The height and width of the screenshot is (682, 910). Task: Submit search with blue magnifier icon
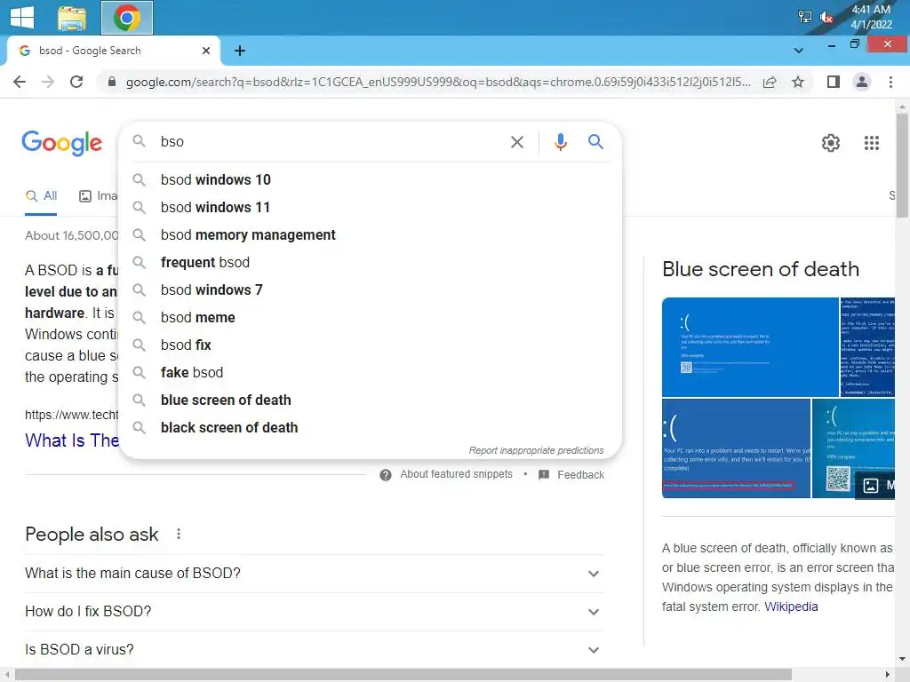point(595,141)
